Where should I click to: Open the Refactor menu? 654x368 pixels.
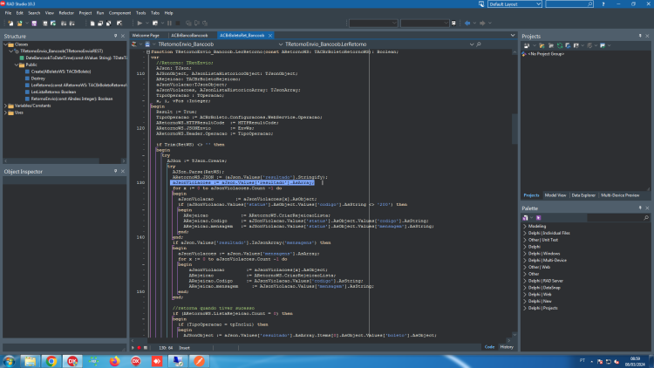[66, 13]
